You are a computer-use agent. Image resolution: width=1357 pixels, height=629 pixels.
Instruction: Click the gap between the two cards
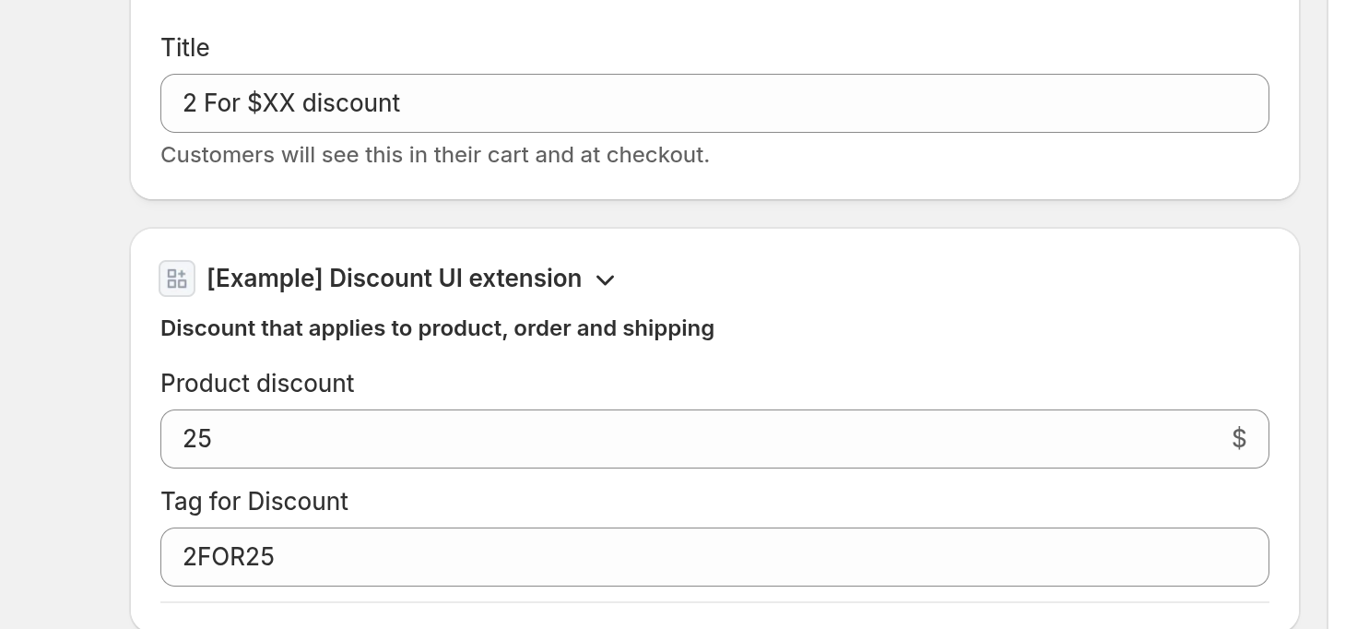[x=714, y=214]
